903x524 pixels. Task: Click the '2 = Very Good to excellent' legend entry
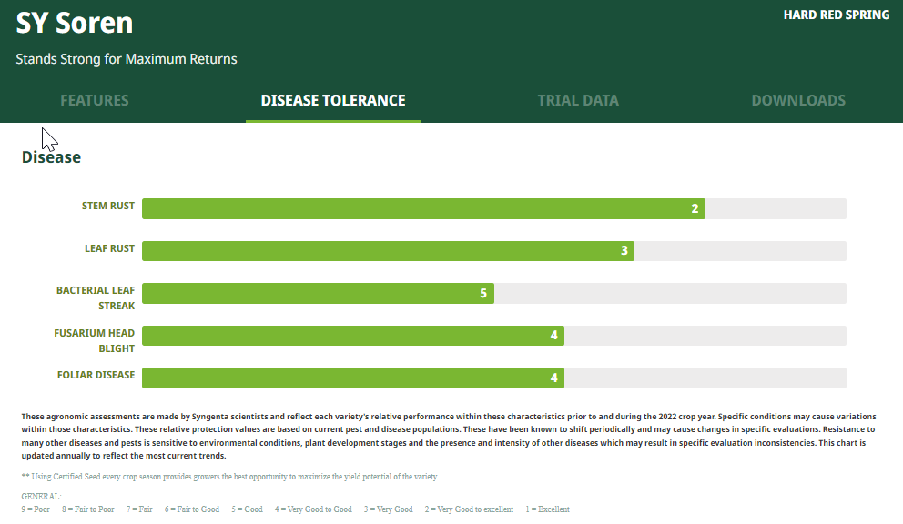tap(469, 509)
